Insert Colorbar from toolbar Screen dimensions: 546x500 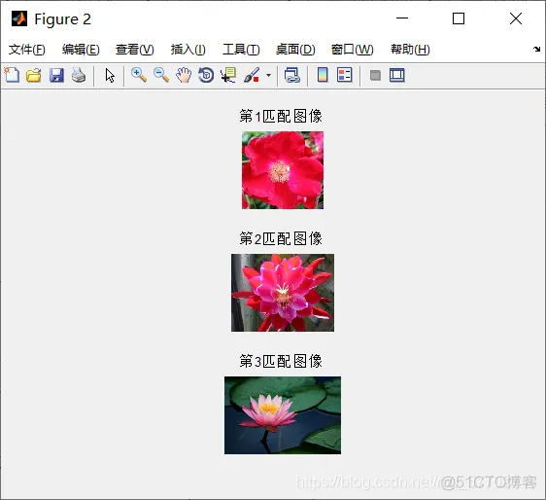click(x=323, y=75)
